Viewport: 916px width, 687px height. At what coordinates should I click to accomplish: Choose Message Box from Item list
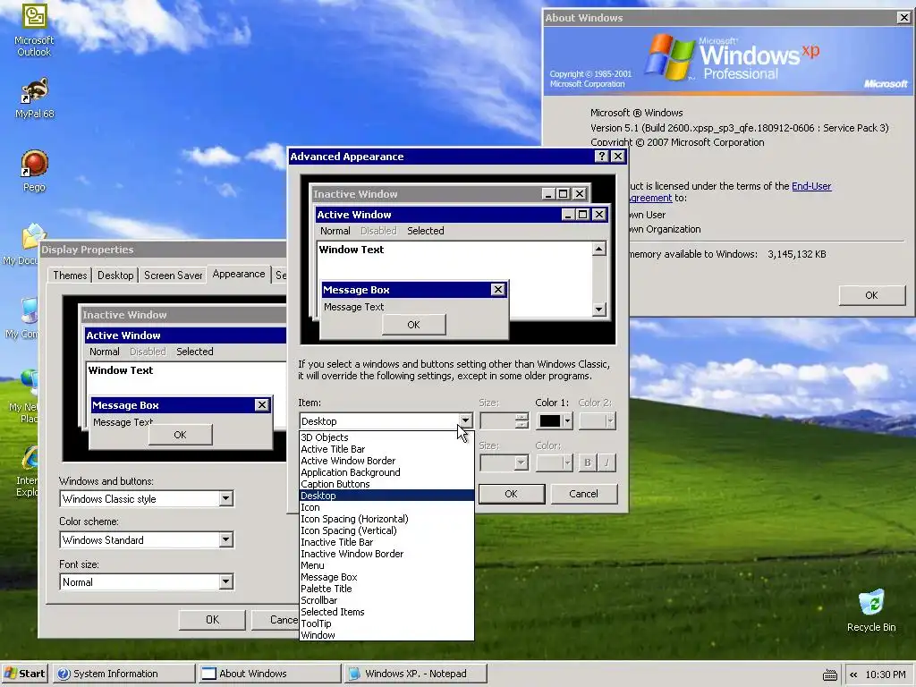tap(386, 577)
